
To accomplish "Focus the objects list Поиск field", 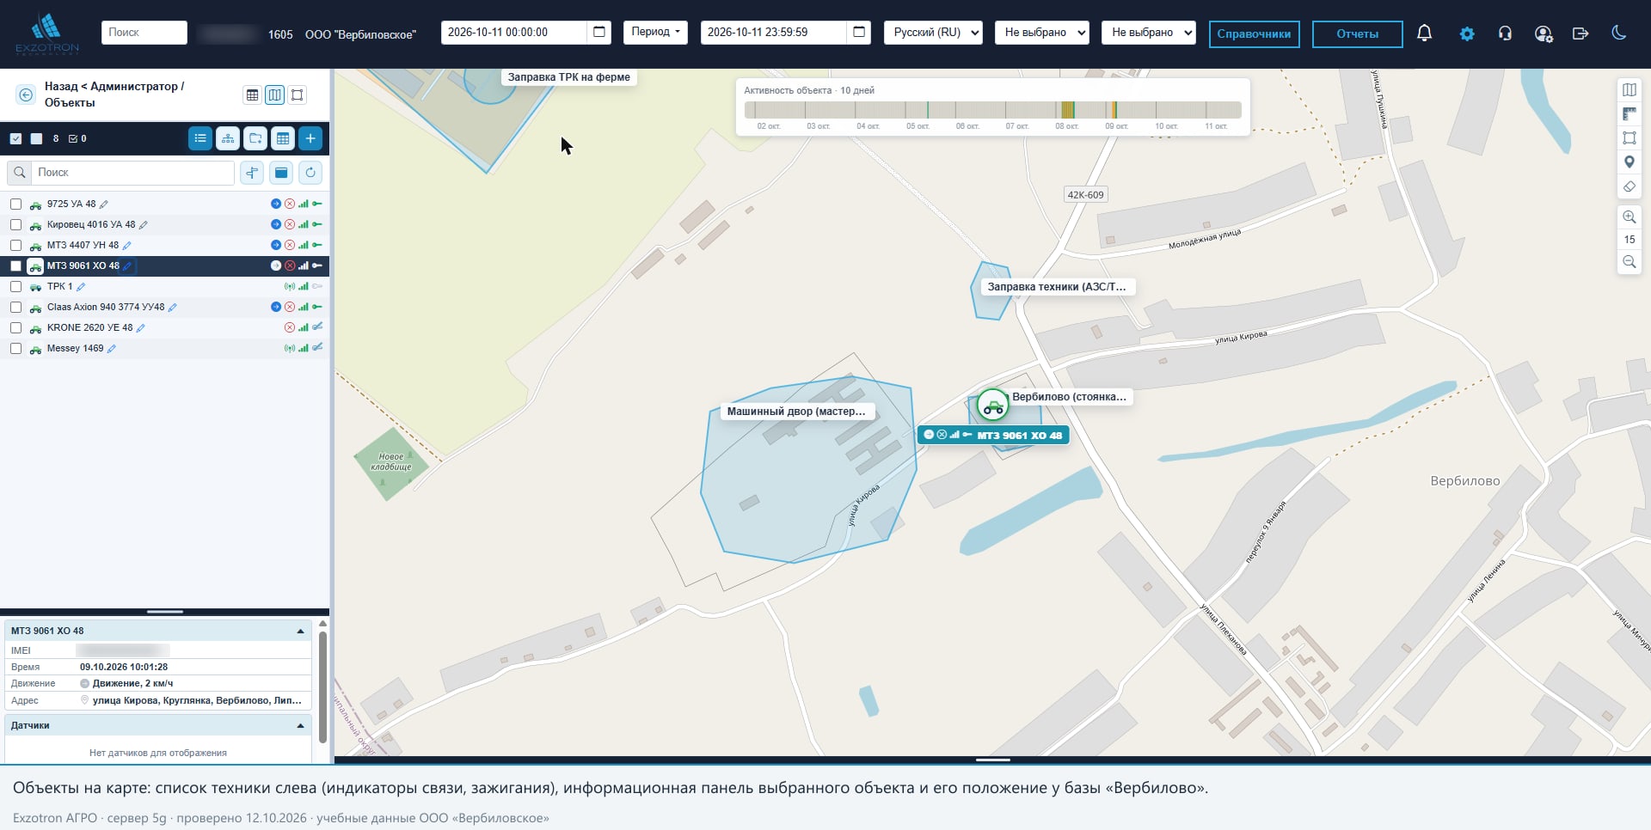I will coord(132,173).
